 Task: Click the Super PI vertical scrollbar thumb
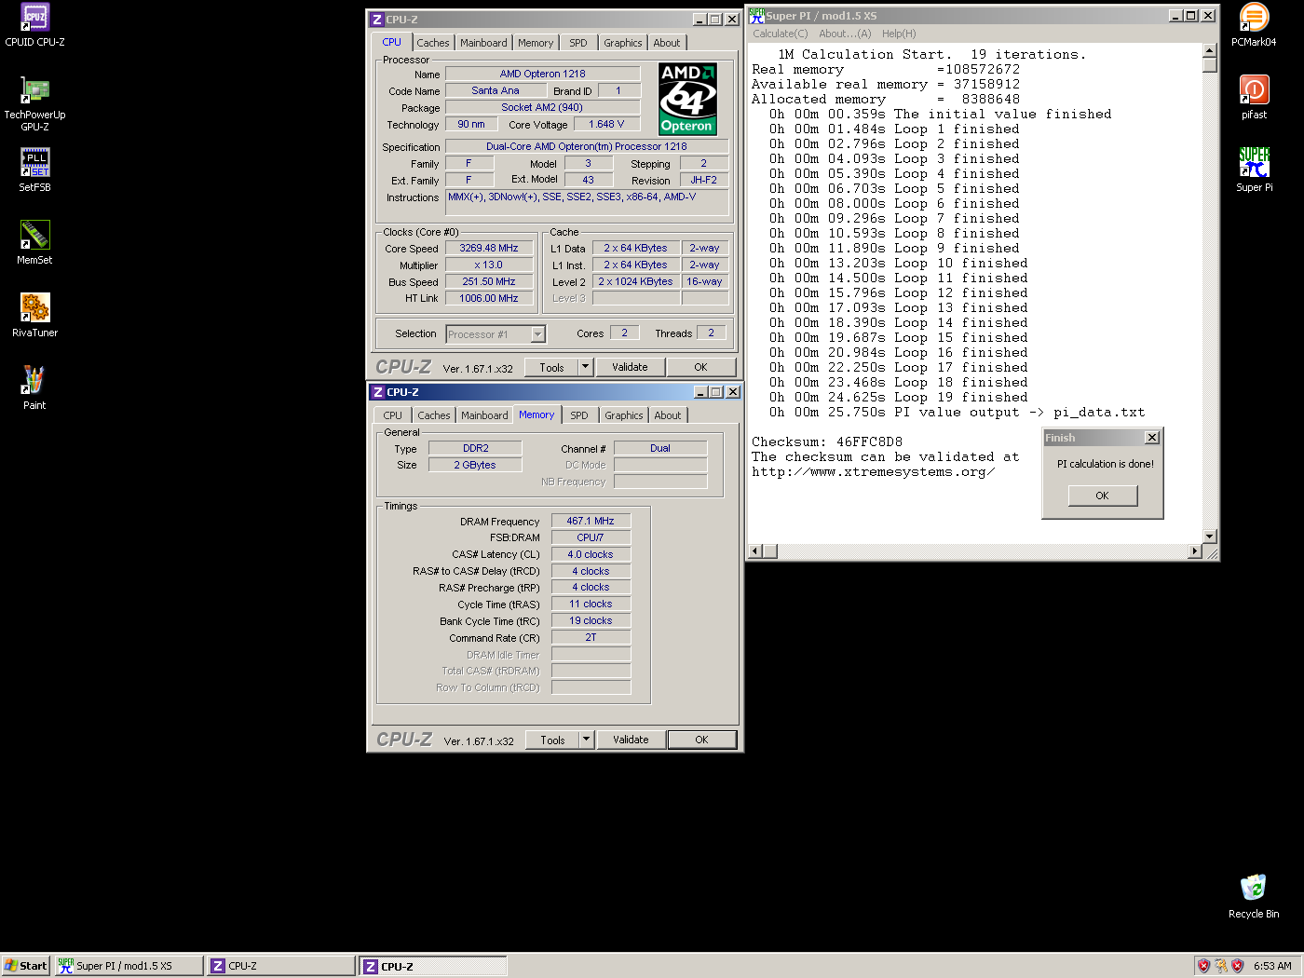[1210, 65]
